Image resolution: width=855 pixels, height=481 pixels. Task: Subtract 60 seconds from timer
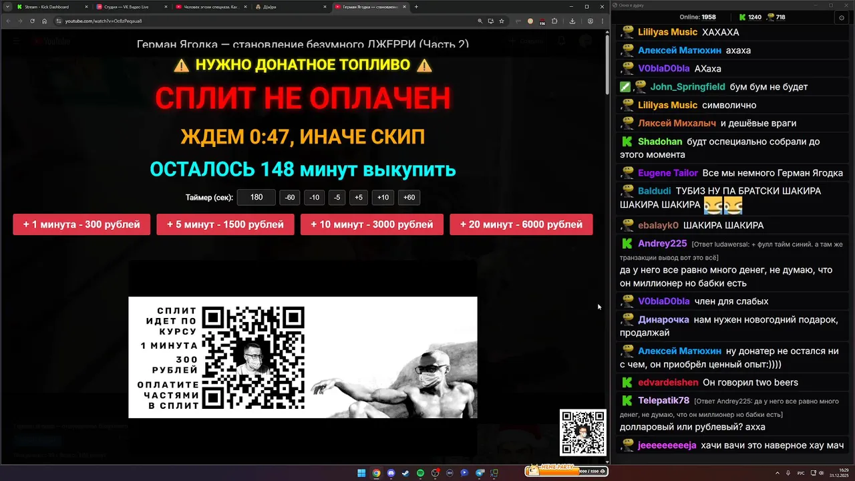[290, 198]
